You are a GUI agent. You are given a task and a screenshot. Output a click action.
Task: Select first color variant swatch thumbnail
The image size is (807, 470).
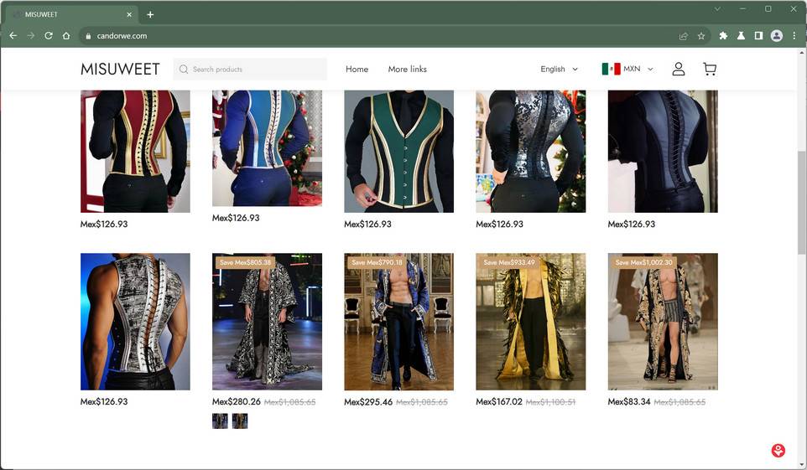(220, 421)
